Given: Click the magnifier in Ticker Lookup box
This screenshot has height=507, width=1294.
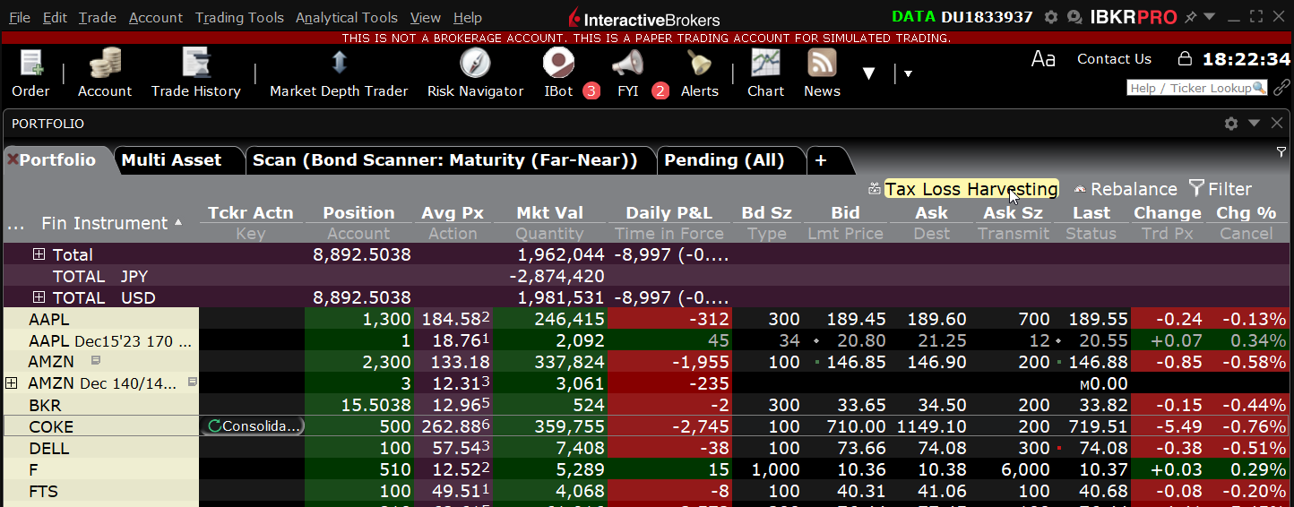Looking at the screenshot, I should click(1259, 88).
